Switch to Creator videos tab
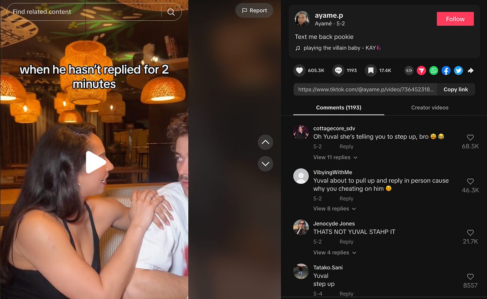 click(x=430, y=108)
